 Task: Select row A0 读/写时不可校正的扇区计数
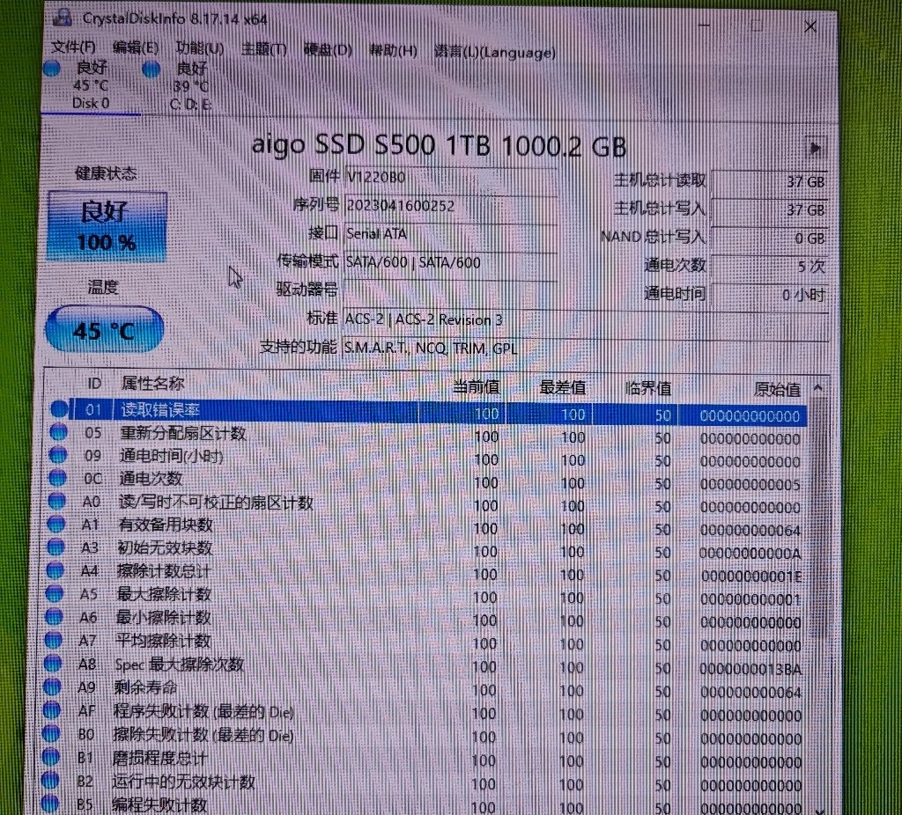pos(429,504)
